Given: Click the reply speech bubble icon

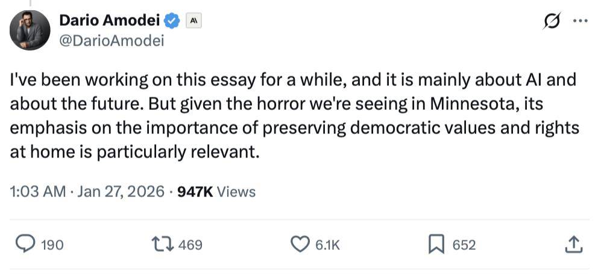Looking at the screenshot, I should (25, 244).
